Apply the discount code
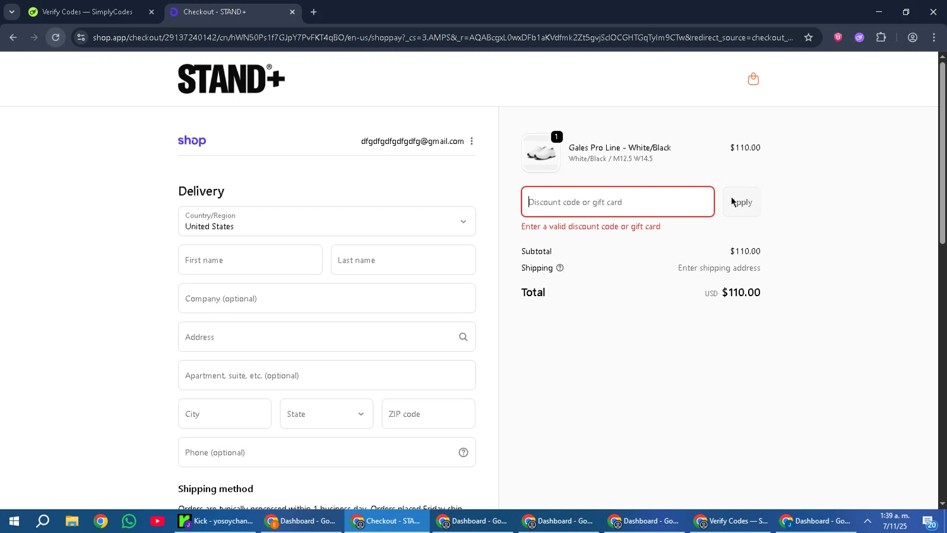947x533 pixels. pyautogui.click(x=741, y=202)
